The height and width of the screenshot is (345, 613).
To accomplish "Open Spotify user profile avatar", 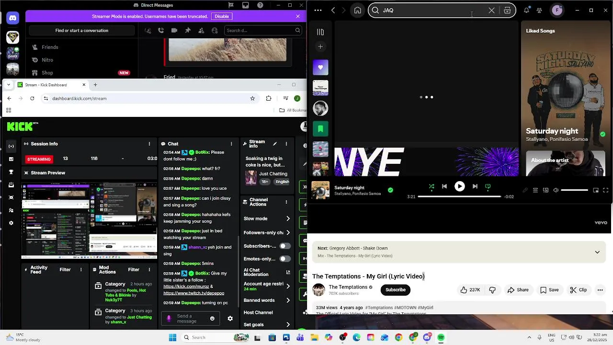I will [x=557, y=10].
